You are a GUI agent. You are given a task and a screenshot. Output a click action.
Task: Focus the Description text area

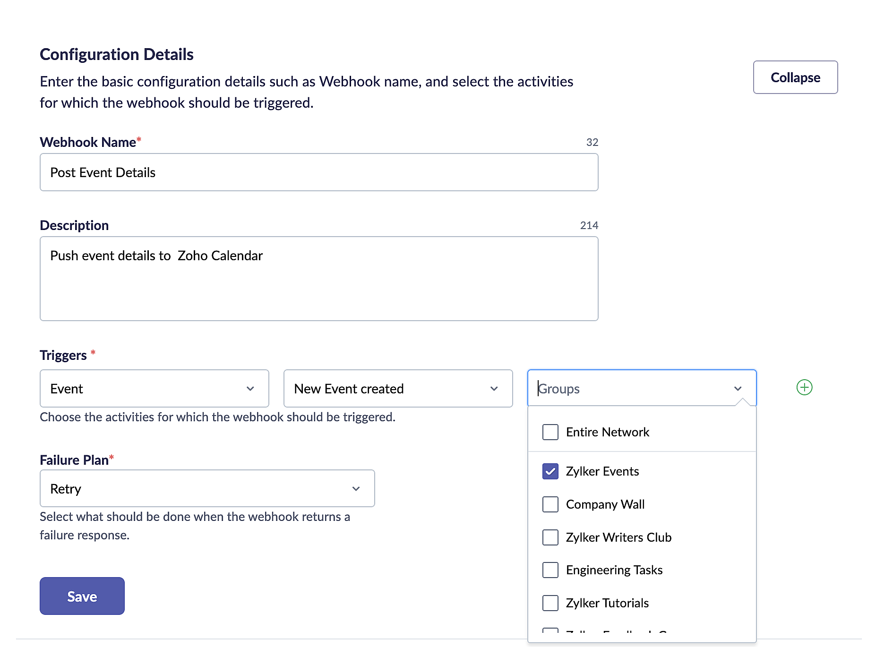[x=319, y=279]
